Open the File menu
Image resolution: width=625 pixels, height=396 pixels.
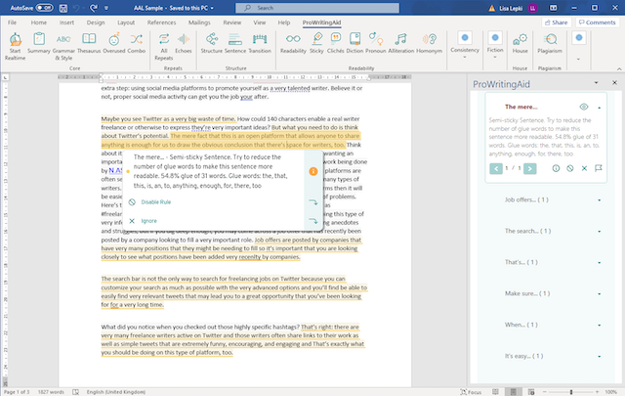click(x=13, y=22)
